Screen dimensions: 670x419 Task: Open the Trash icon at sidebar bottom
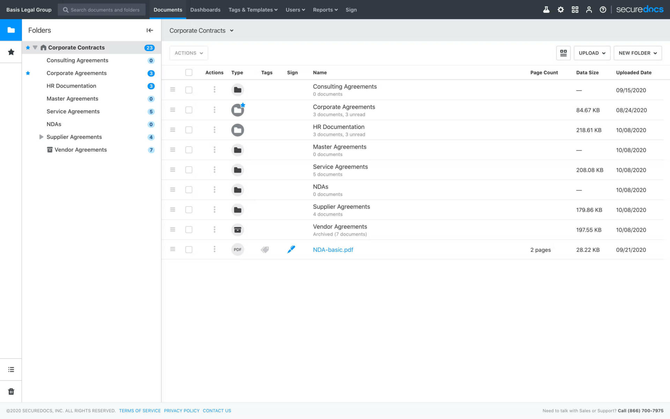tap(11, 391)
